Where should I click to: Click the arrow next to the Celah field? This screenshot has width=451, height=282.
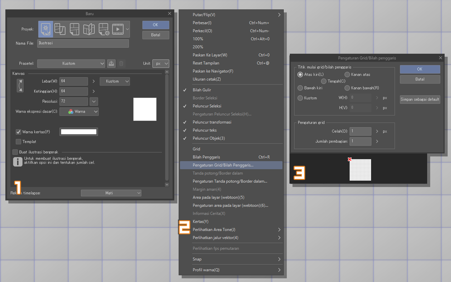tap(377, 131)
